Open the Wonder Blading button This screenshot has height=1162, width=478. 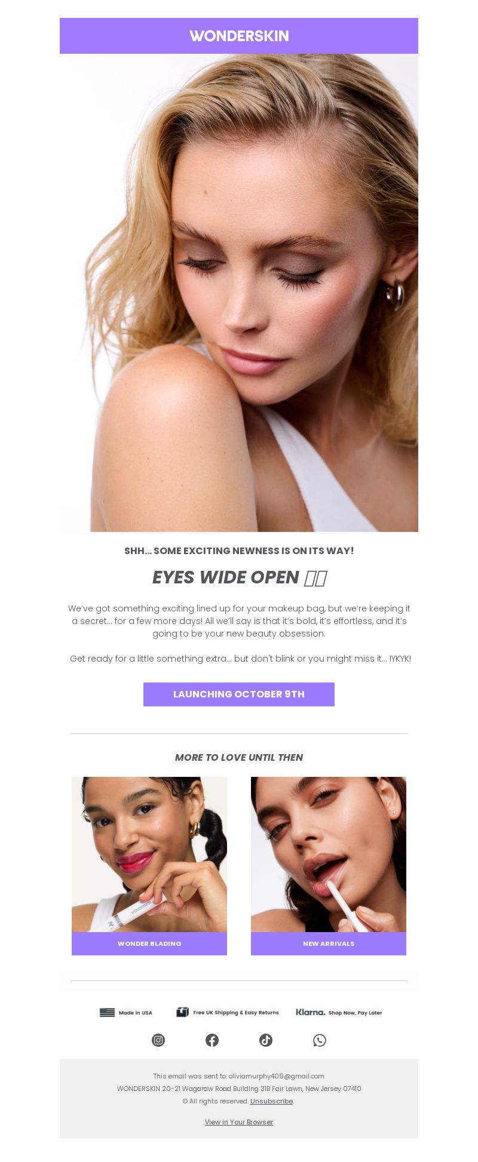click(x=149, y=943)
